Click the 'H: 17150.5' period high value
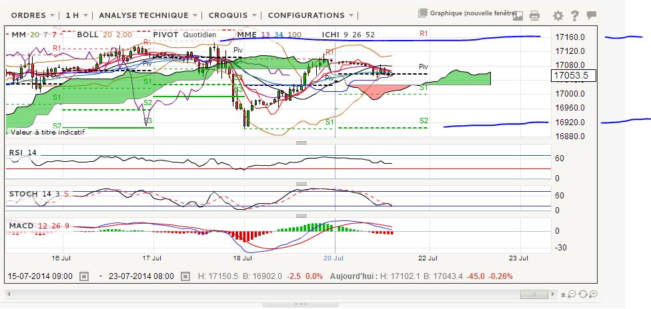 point(217,276)
